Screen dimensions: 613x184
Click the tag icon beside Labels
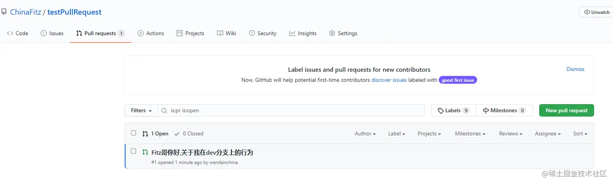click(x=441, y=110)
